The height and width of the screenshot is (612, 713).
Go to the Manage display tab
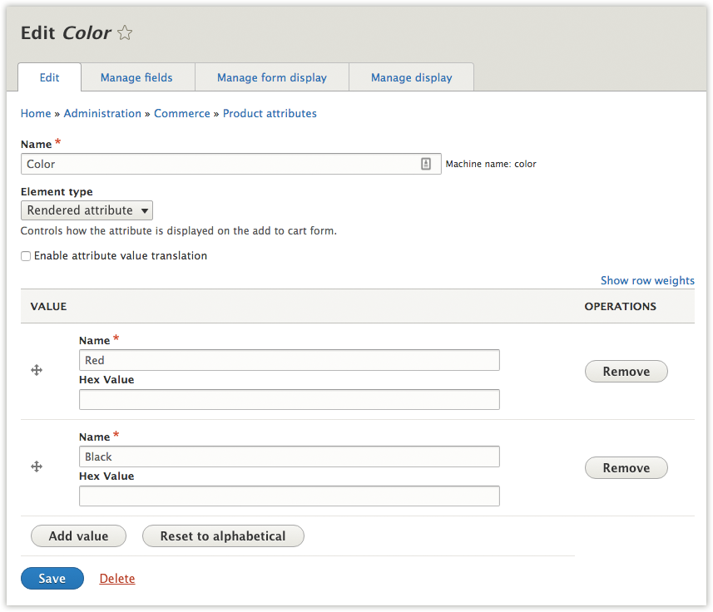tap(412, 77)
